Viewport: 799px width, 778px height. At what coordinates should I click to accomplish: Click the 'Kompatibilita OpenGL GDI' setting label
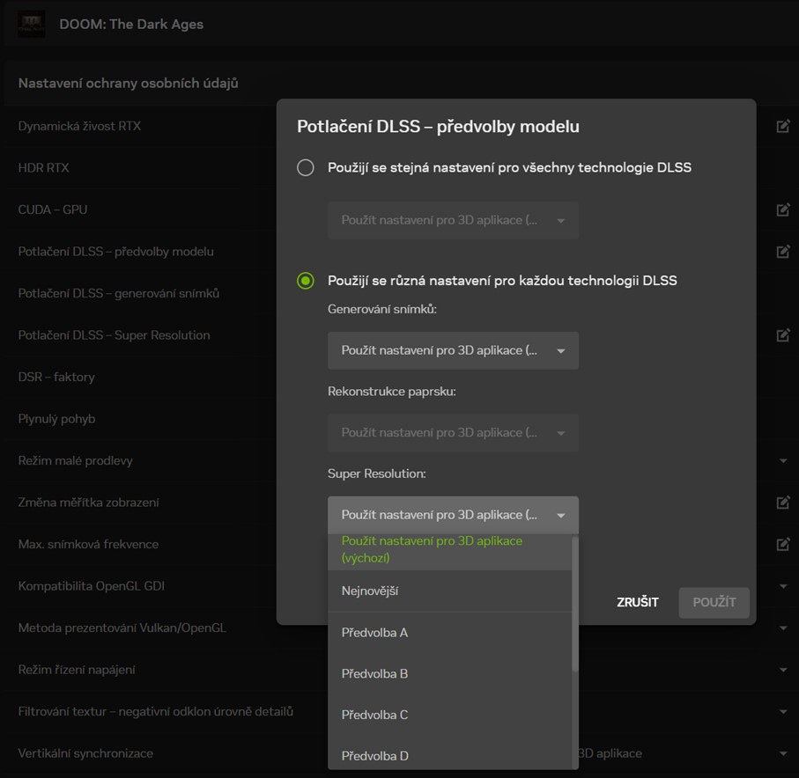[x=92, y=586]
